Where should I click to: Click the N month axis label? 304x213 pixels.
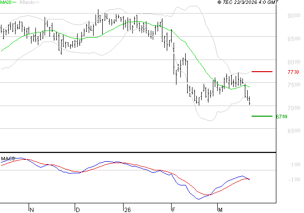[x=32, y=210]
